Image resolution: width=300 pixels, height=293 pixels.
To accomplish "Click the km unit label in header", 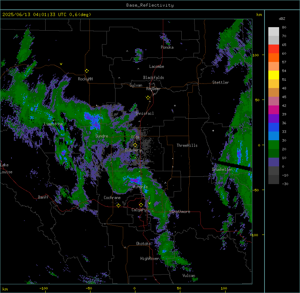I will point(259,15).
